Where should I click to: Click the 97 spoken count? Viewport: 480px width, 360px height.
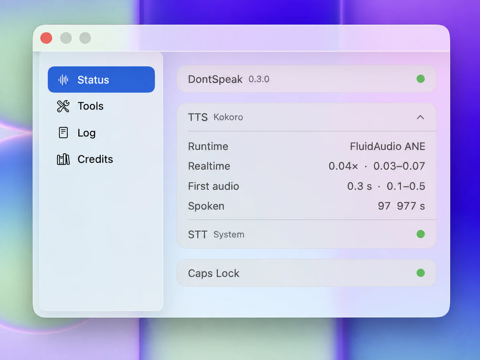click(x=384, y=206)
